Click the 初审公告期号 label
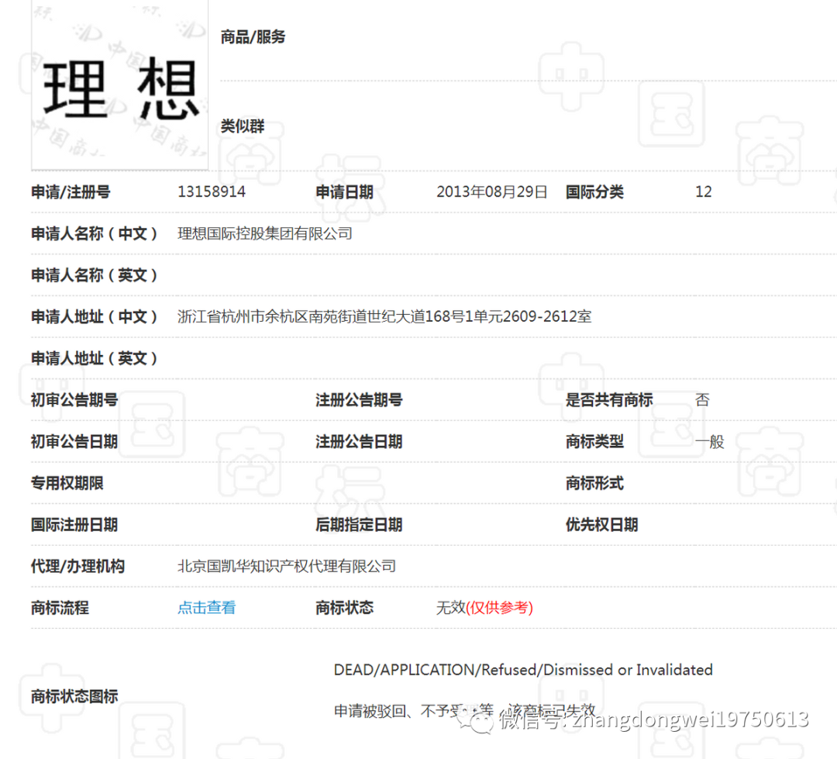 [x=74, y=400]
